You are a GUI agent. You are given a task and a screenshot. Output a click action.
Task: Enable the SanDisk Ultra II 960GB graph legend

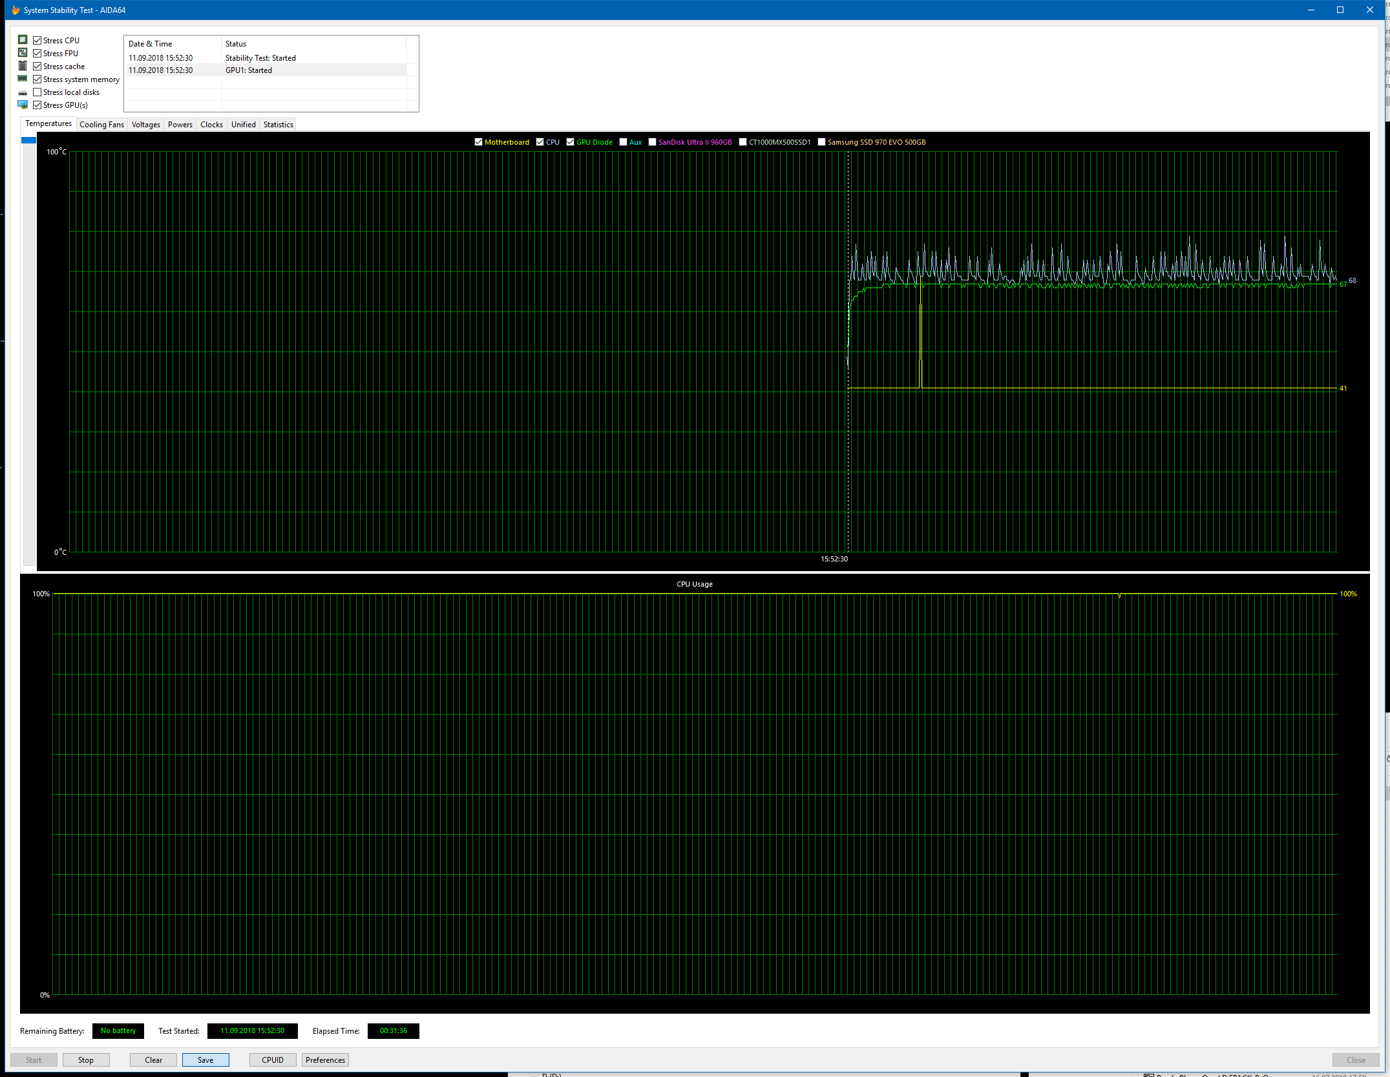652,141
